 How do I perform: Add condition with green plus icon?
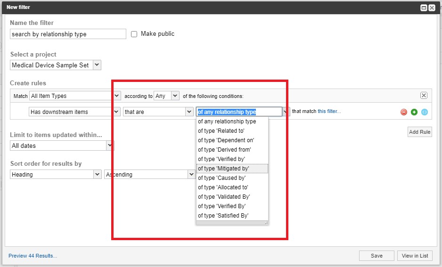click(x=414, y=112)
